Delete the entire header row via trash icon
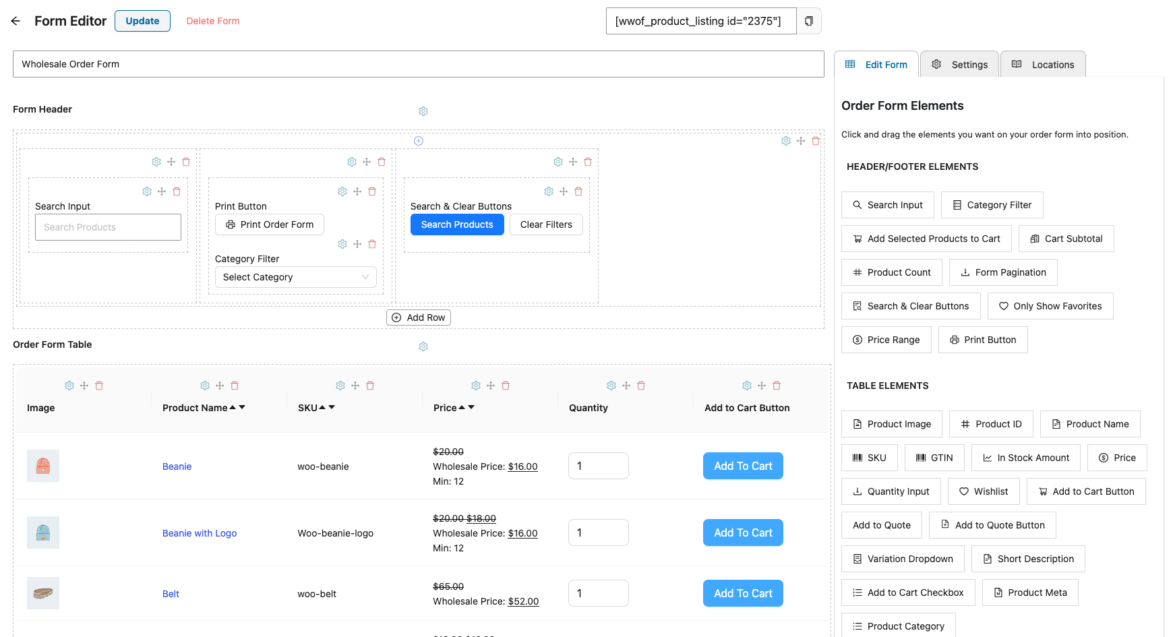Screen dimensions: 1173x637 [x=816, y=141]
